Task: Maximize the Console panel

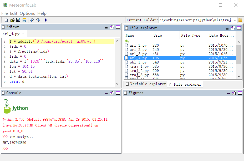Action: (118, 93)
